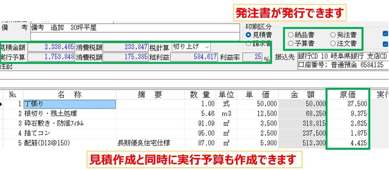Click the 摘要 column header
The width and height of the screenshot is (389, 170).
150,95
